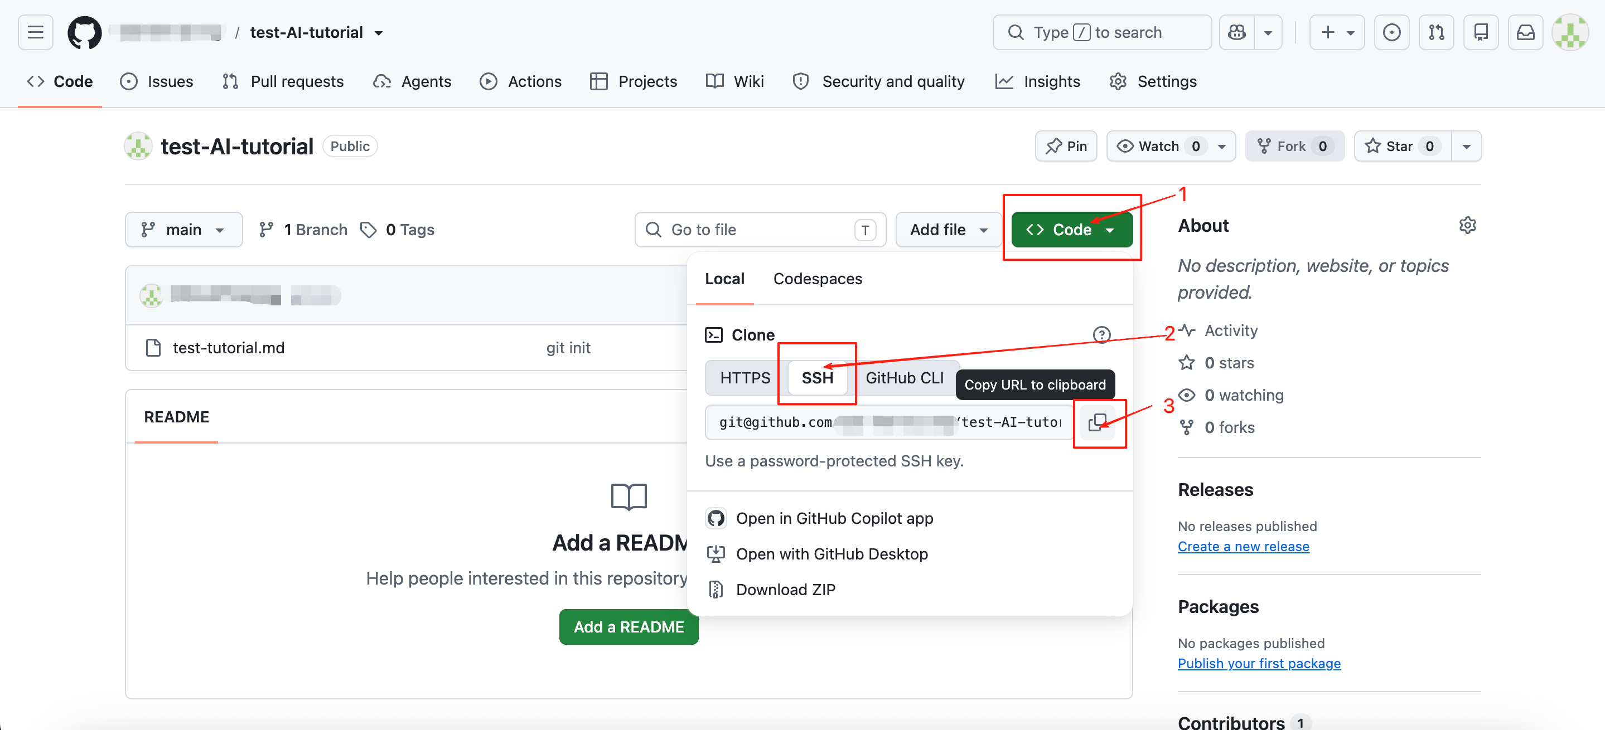Click the commit author avatar
This screenshot has height=730, width=1605.
(x=151, y=295)
